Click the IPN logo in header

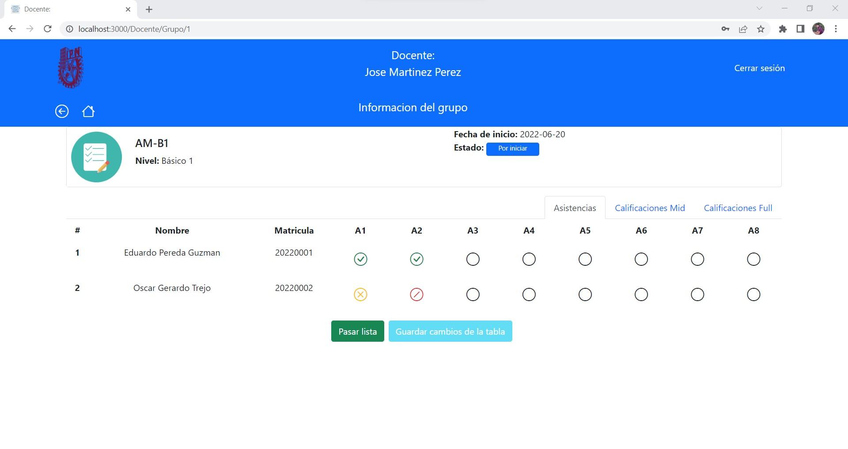click(x=71, y=68)
